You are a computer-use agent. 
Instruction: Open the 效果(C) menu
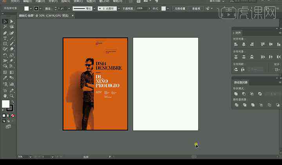tap(78, 1)
